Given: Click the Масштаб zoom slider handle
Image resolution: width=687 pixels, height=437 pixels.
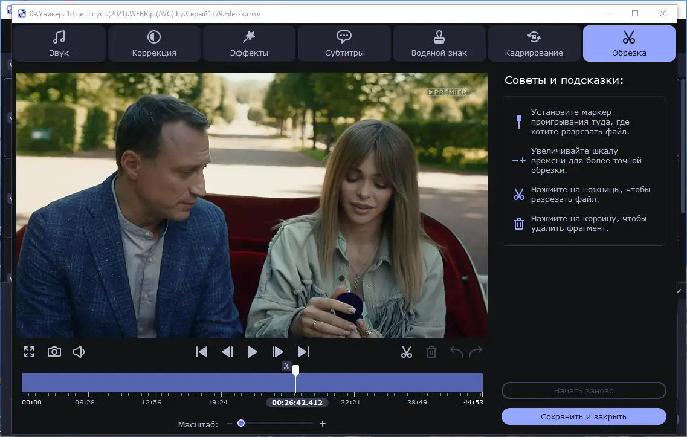Looking at the screenshot, I should (241, 423).
